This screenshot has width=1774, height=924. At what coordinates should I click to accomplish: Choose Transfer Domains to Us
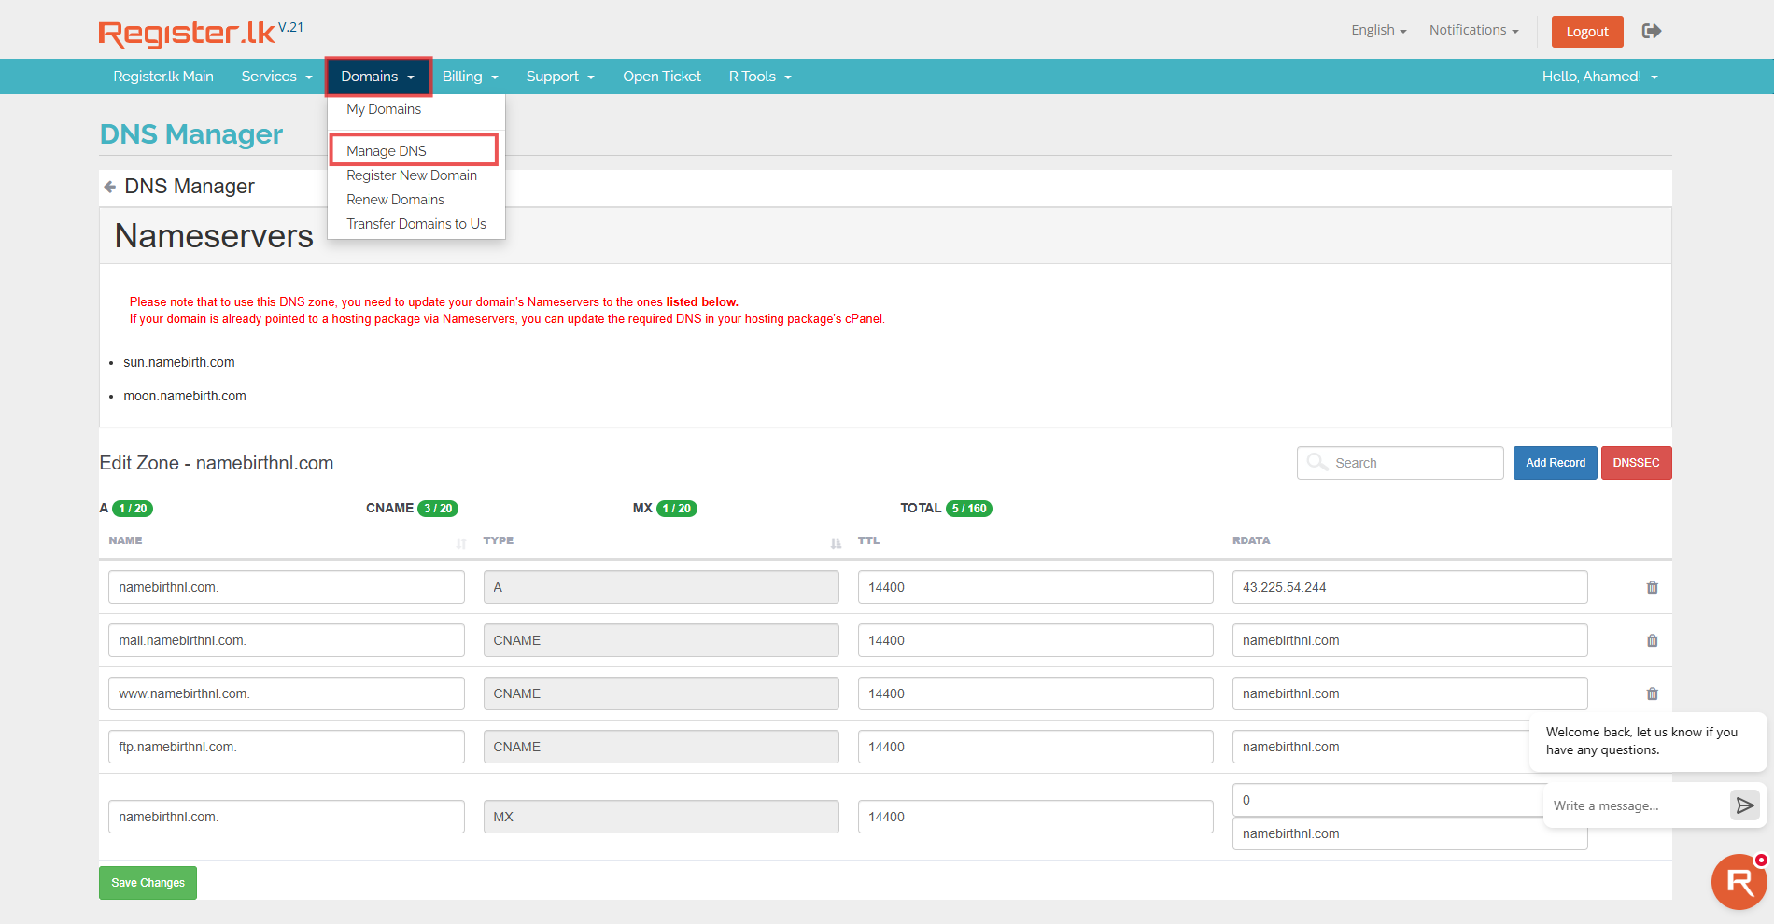click(x=416, y=223)
